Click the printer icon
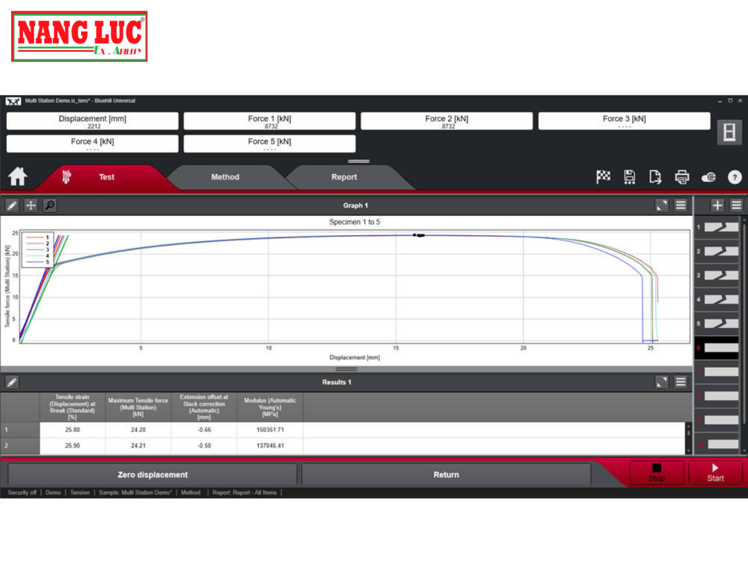This screenshot has height=561, width=748. click(x=682, y=178)
